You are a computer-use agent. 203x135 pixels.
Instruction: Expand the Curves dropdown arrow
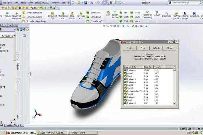point(157,22)
